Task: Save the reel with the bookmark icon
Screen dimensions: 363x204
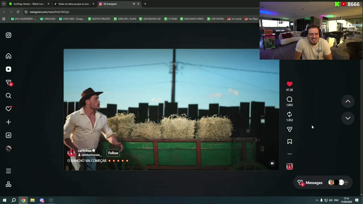Action: pos(290,142)
